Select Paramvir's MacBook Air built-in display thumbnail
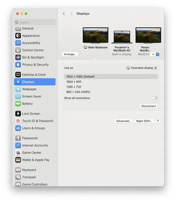Screen dimensions: 176x202 coord(122,37)
